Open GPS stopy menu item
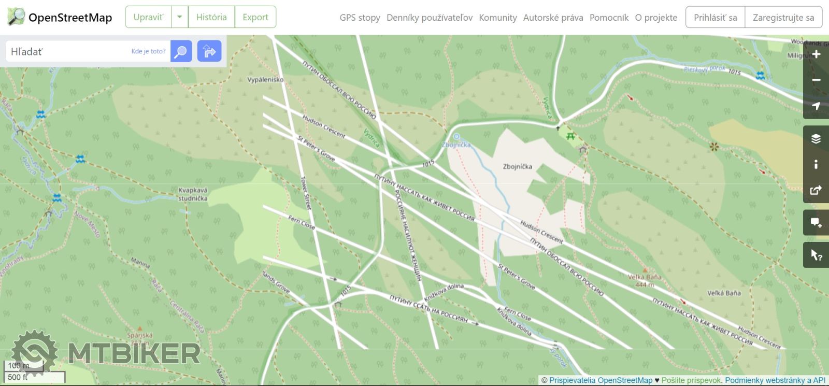The width and height of the screenshot is (829, 386). [360, 18]
